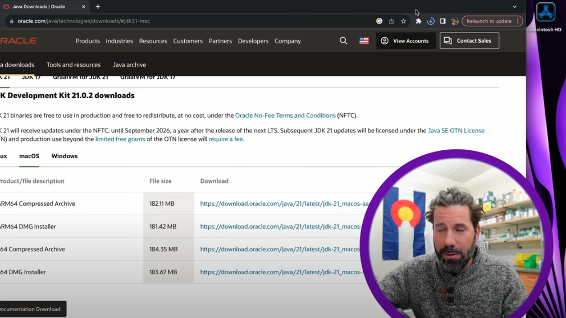
Task: Click the Google icon in address bar
Action: pyautogui.click(x=379, y=21)
